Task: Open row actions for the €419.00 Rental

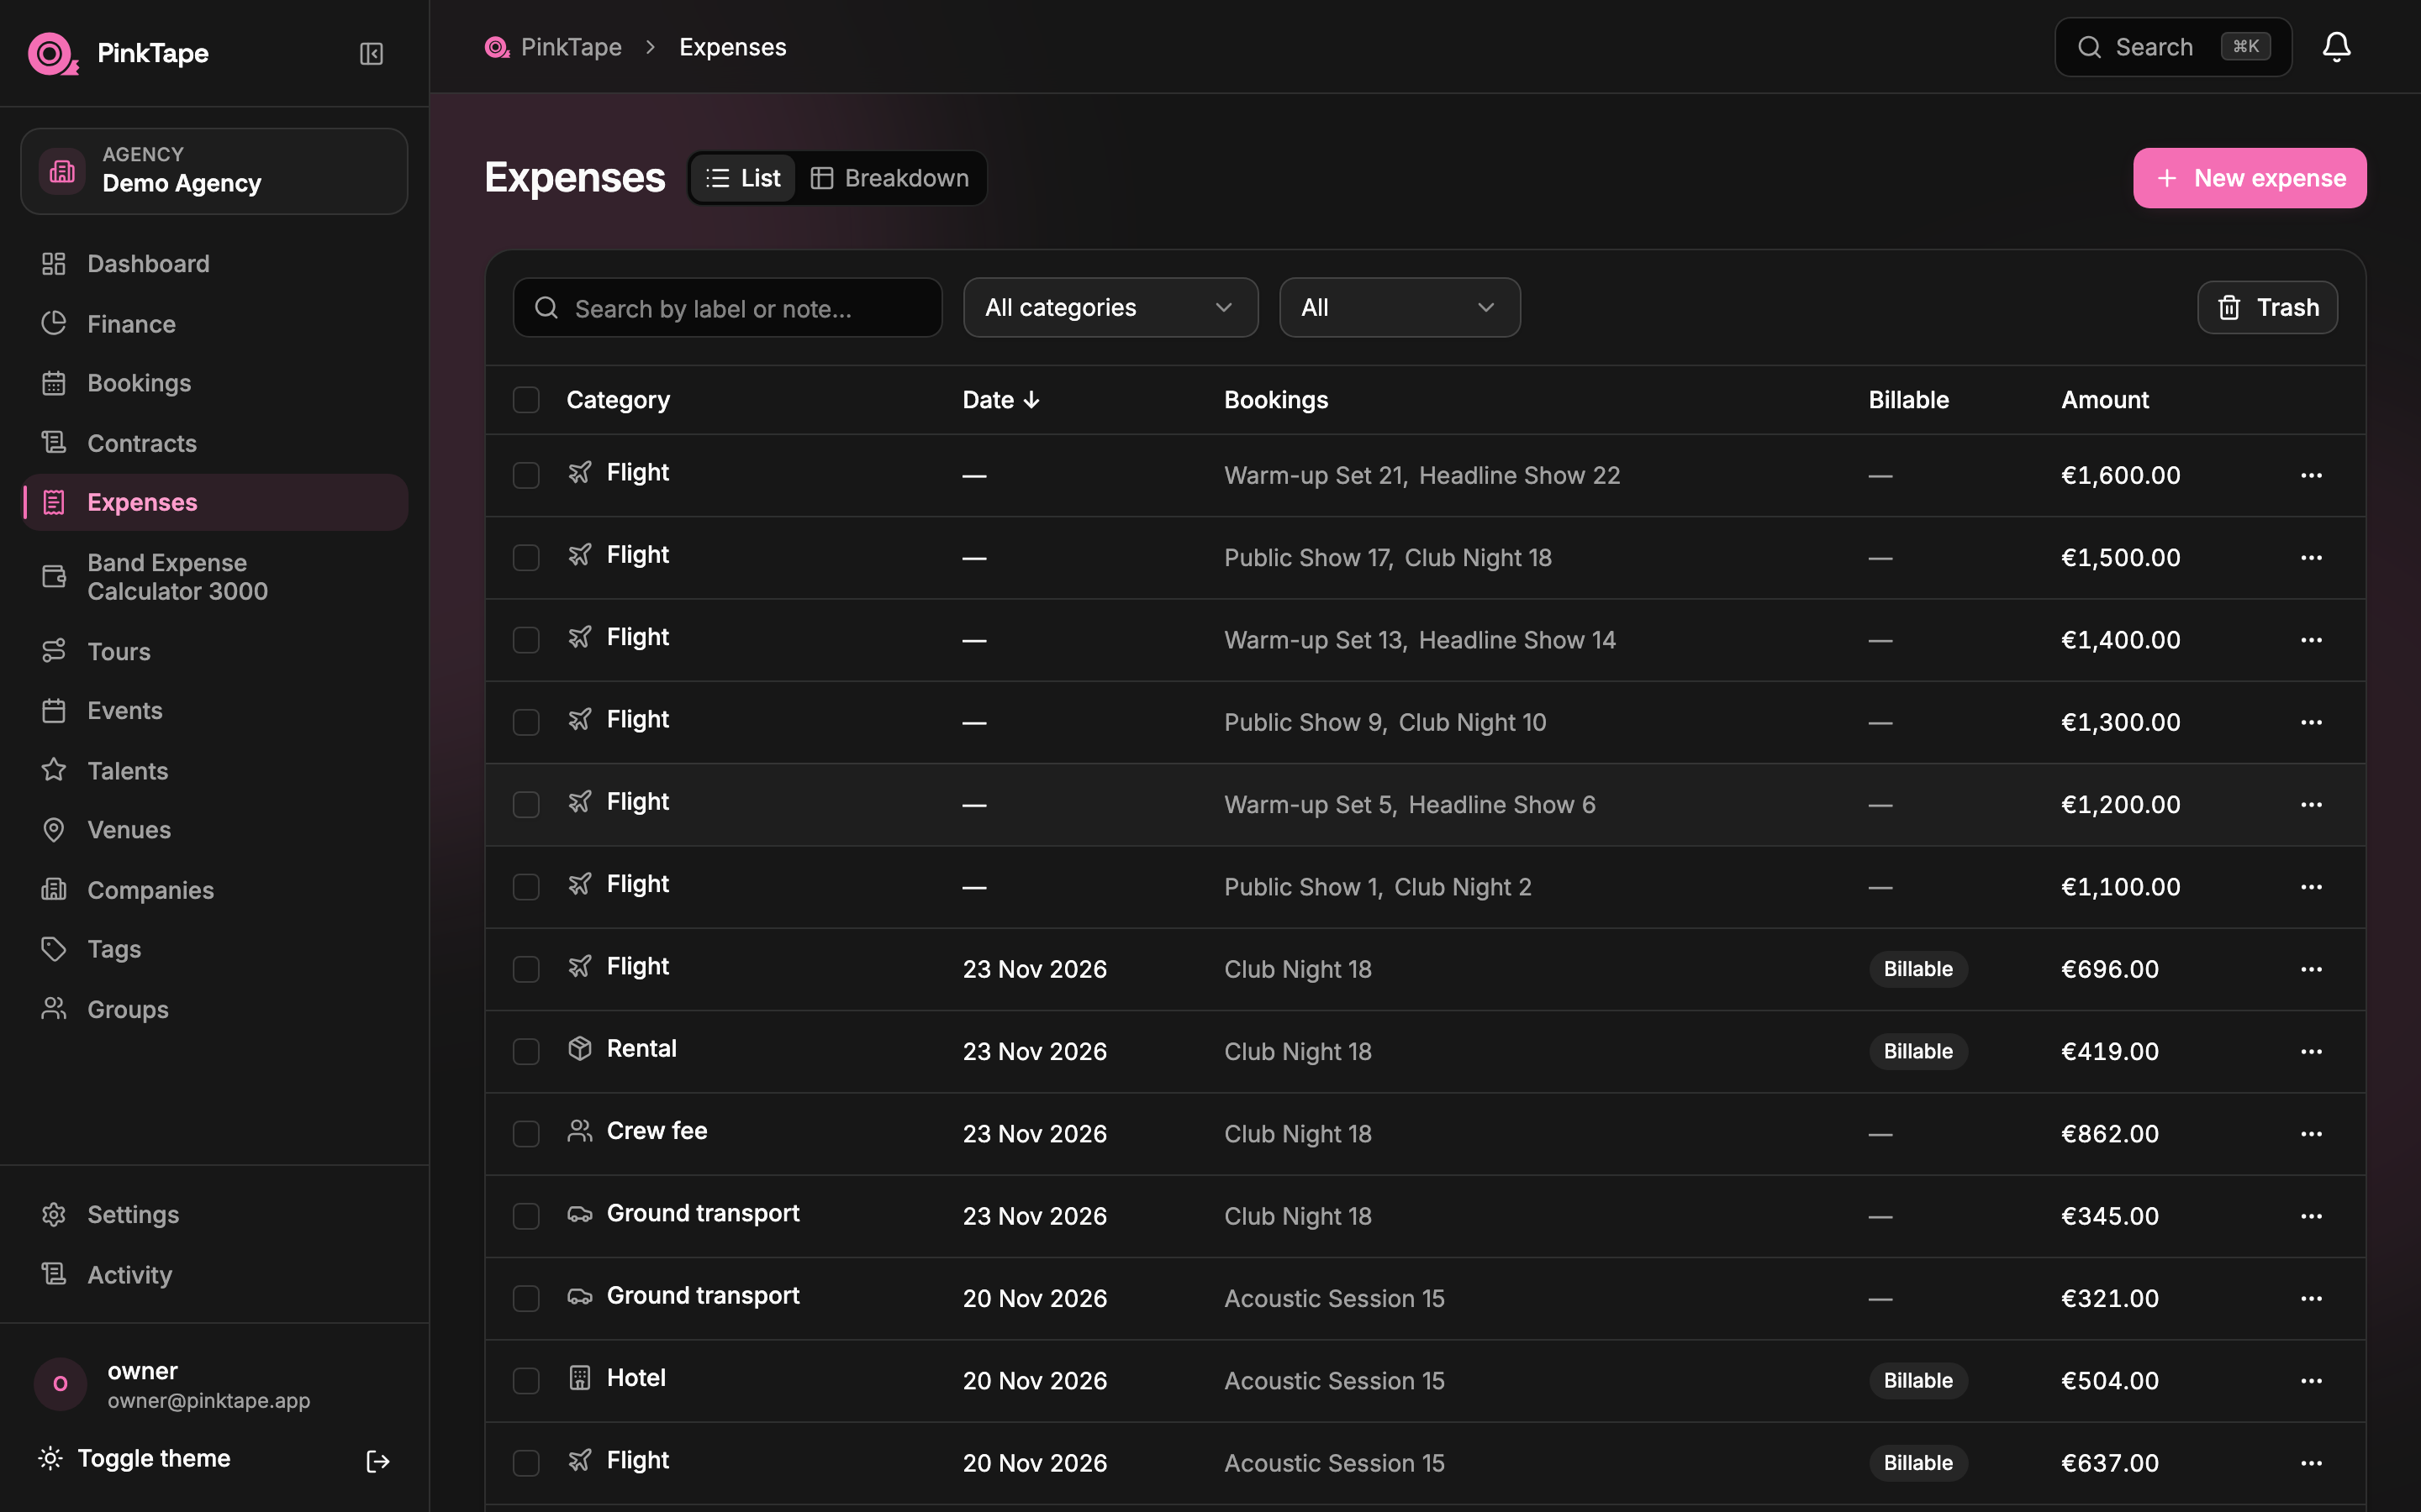Action: pyautogui.click(x=2311, y=1051)
